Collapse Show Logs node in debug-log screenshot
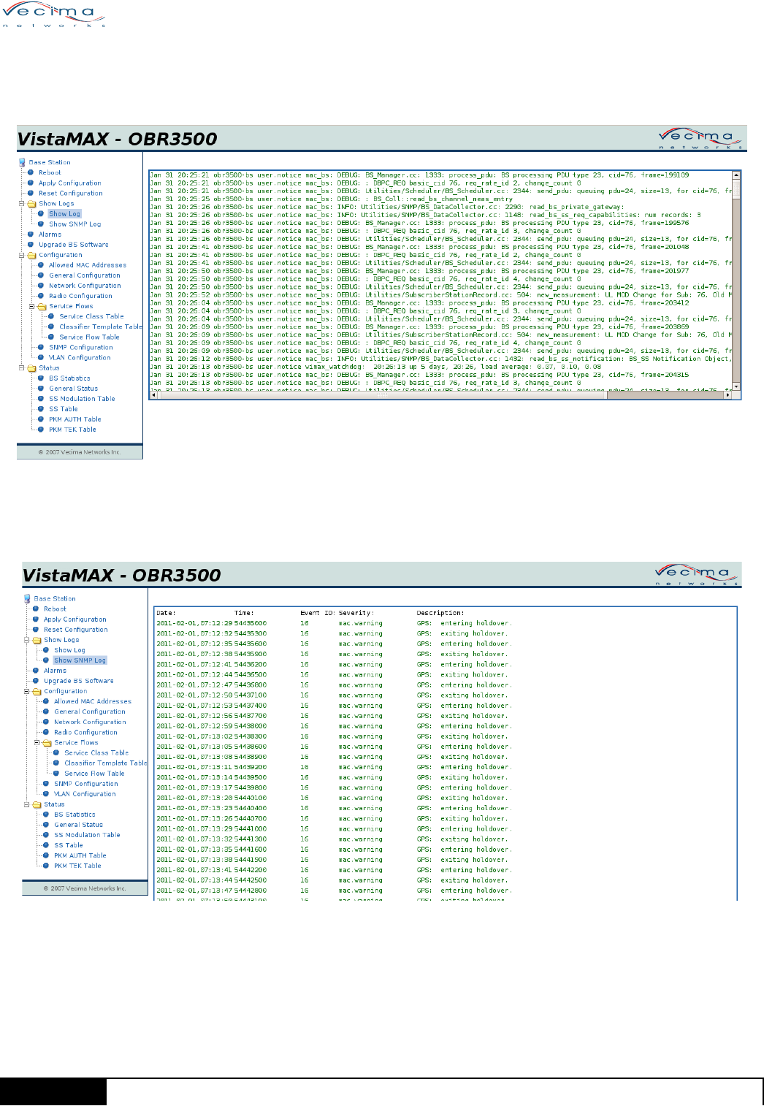This screenshot has height=1106, width=764. (22, 204)
